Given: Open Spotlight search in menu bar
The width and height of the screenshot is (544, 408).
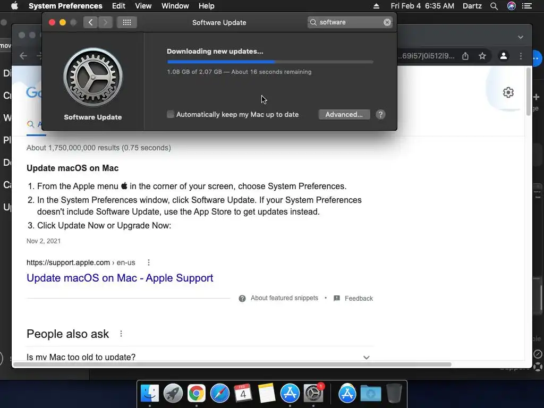Looking at the screenshot, I should pos(494,6).
